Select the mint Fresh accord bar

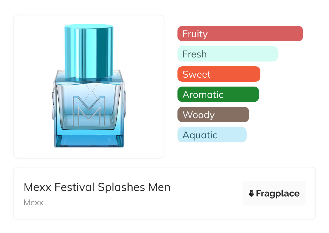(227, 54)
